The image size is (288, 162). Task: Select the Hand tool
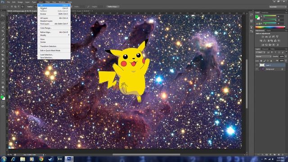(x=3, y=87)
